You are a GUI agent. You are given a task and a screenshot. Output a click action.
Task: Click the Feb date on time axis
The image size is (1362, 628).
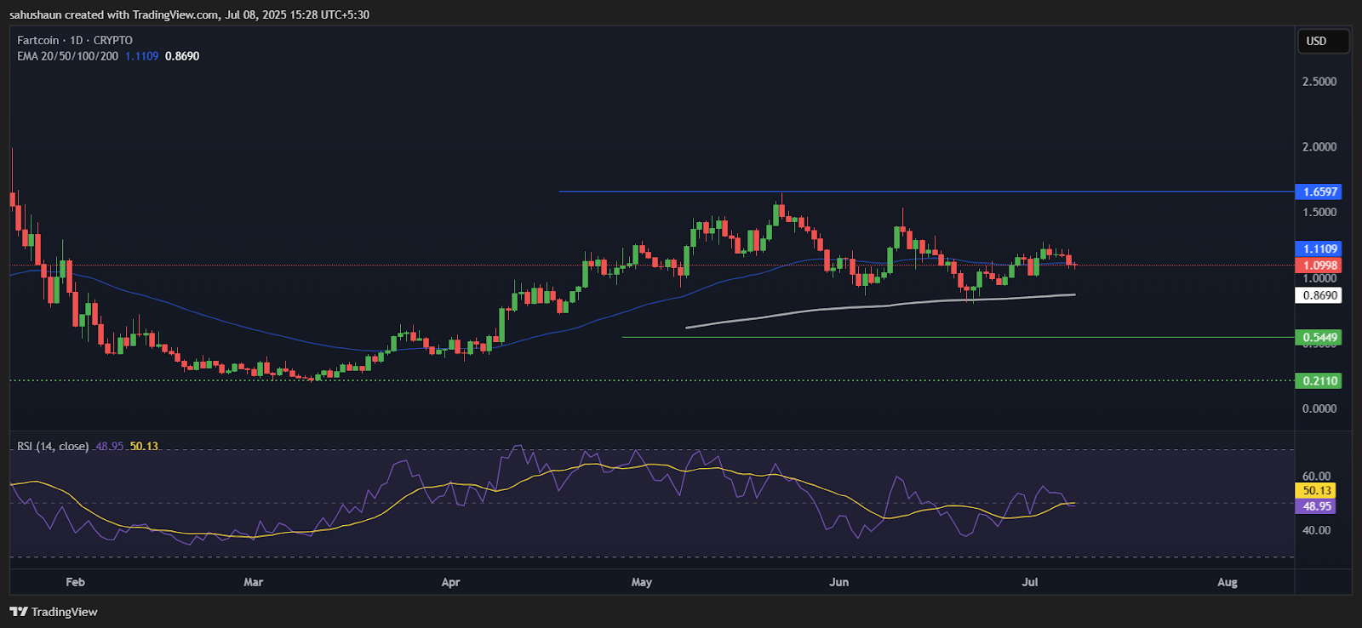tap(75, 582)
